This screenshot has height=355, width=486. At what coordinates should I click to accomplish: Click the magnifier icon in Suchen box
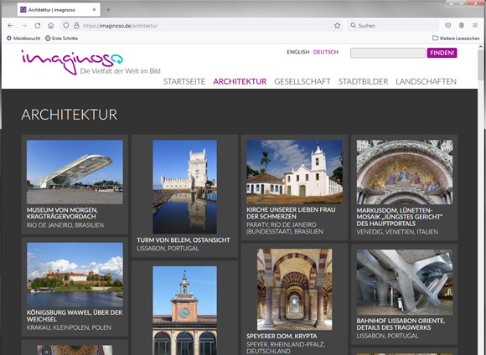(x=353, y=25)
